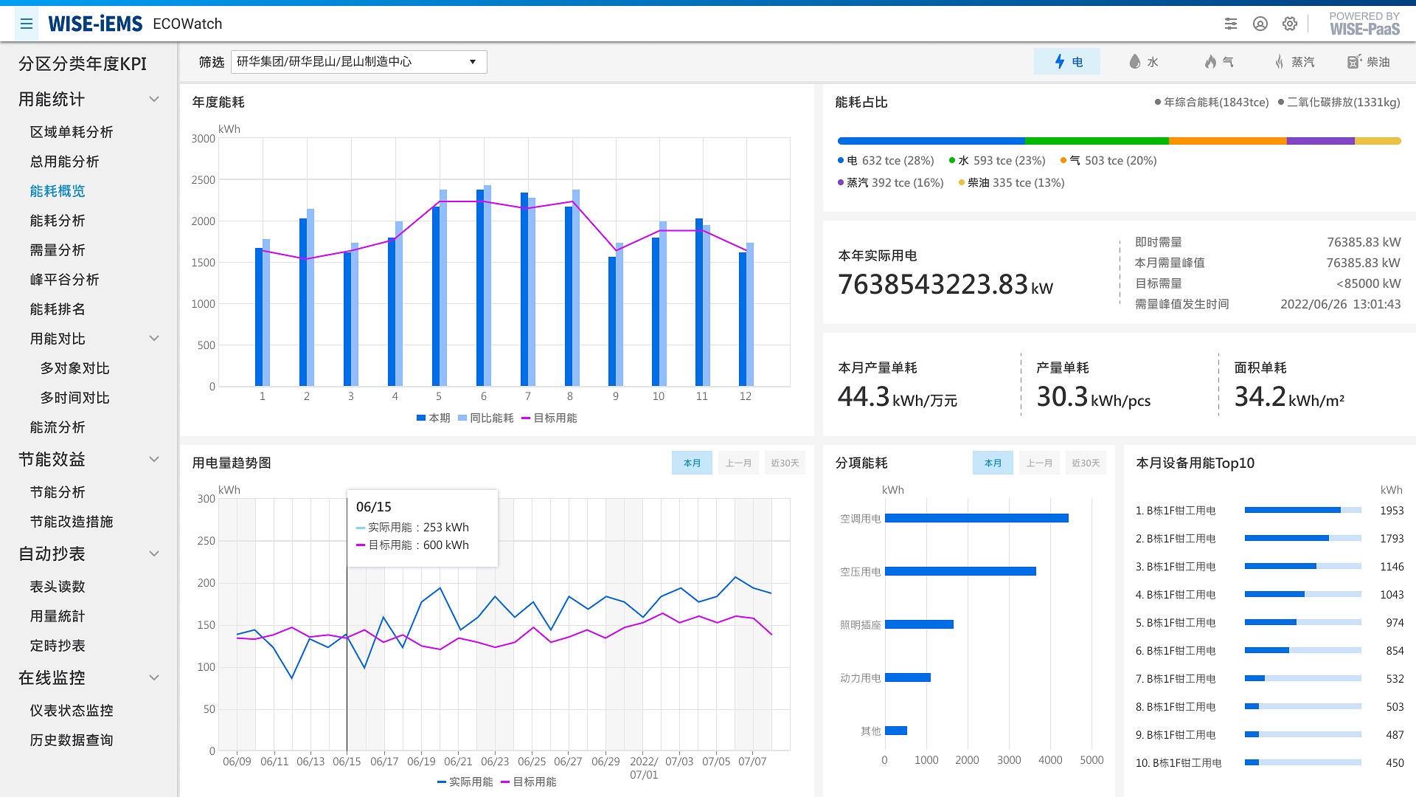This screenshot has height=797, width=1416.
Task: Click the purple 蒸汽 segment of consumption bar
Action: point(1321,140)
